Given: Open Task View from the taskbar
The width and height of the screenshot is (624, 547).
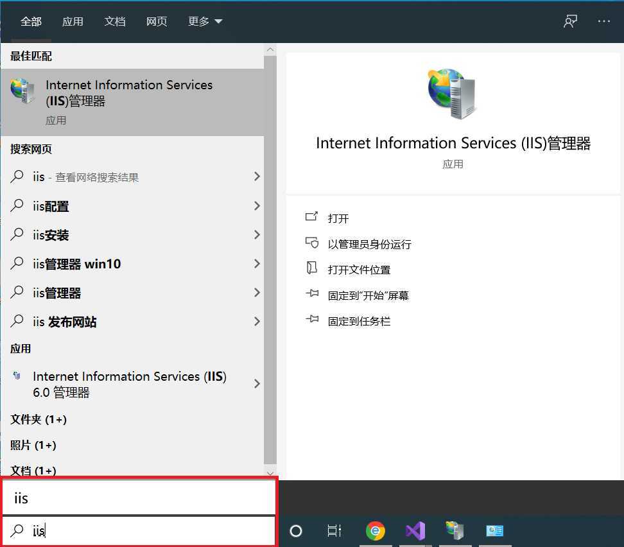Looking at the screenshot, I should click(x=334, y=531).
